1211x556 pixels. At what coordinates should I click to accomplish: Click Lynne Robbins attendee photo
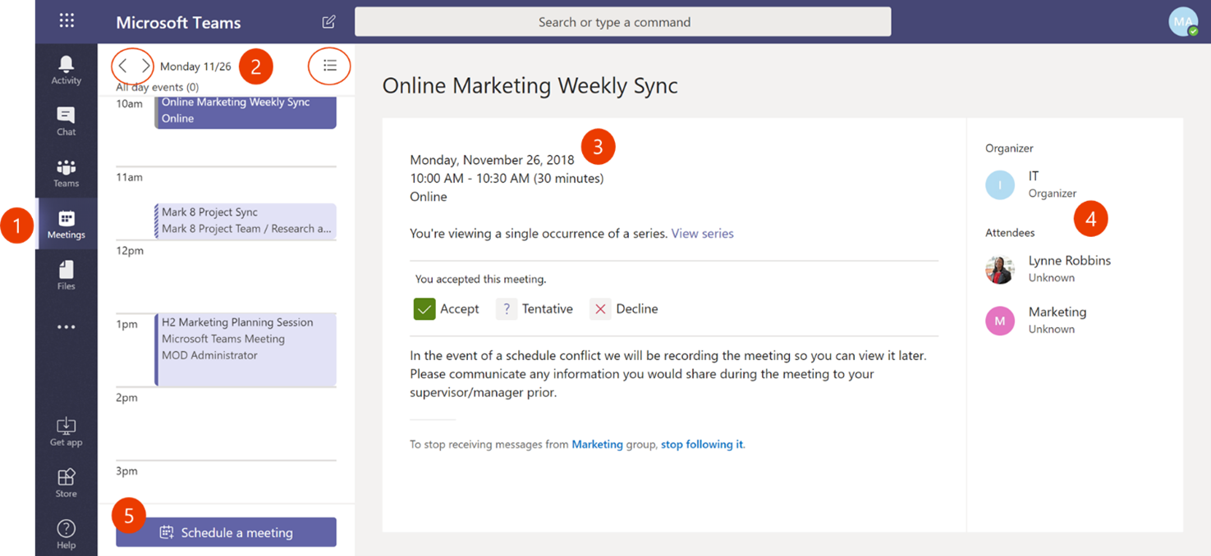pos(1000,269)
